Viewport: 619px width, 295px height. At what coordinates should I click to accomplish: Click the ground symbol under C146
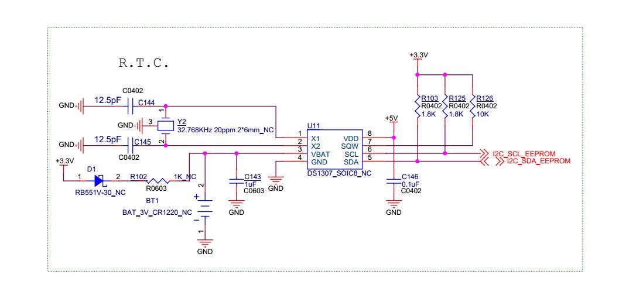pyautogui.click(x=394, y=204)
